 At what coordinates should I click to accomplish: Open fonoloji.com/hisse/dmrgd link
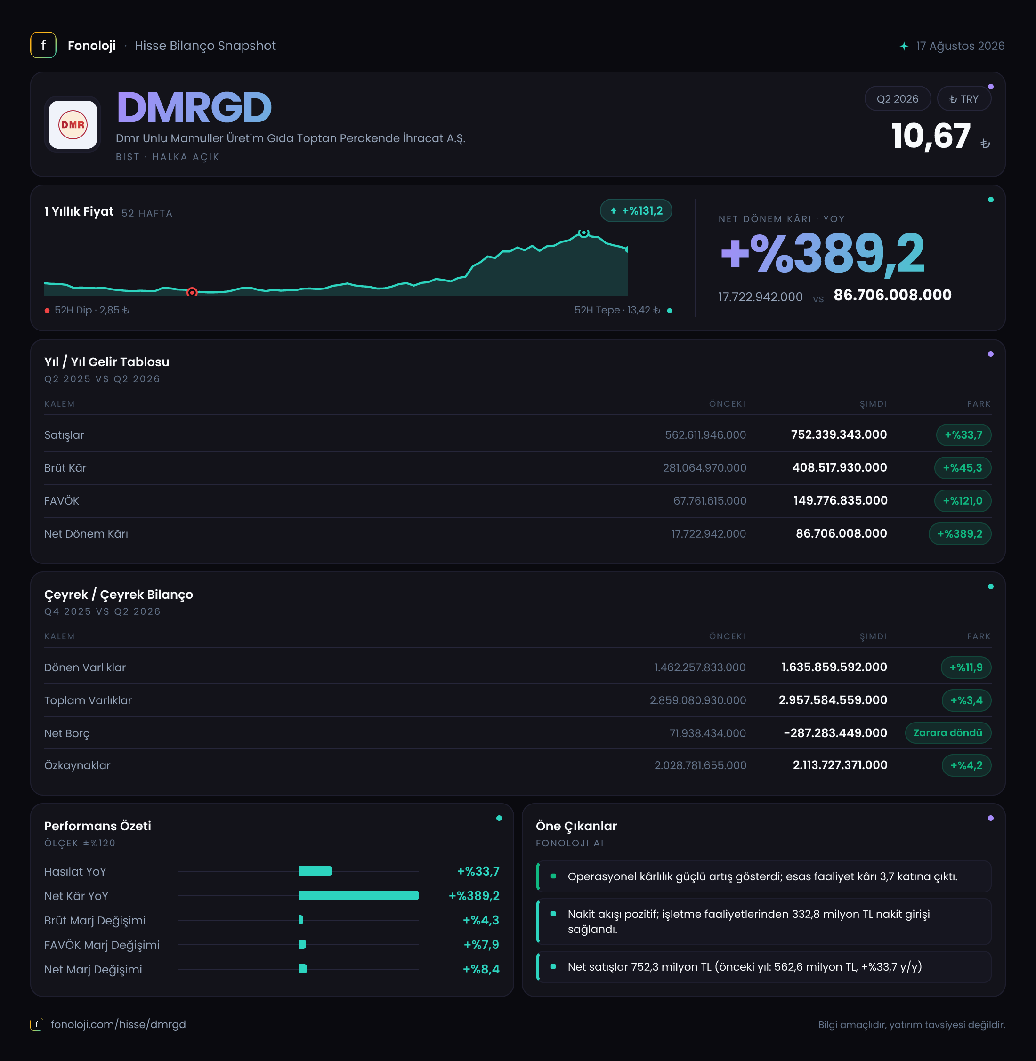[118, 1025]
